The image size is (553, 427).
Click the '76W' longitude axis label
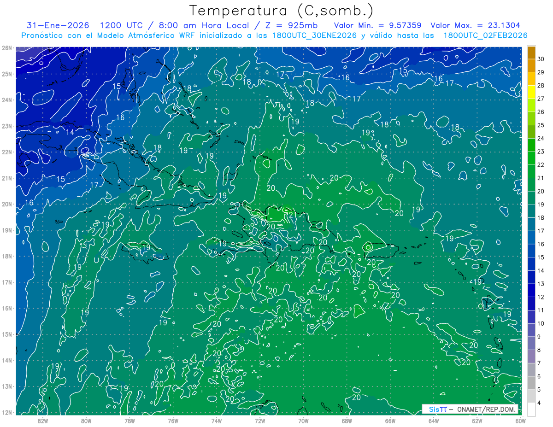pyautogui.click(x=173, y=421)
